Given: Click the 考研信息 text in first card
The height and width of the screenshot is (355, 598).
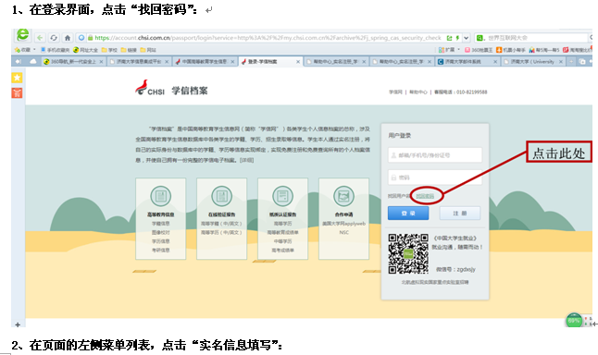Looking at the screenshot, I should (x=160, y=250).
